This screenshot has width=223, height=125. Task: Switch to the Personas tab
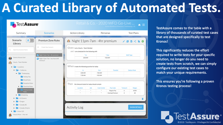105,33
